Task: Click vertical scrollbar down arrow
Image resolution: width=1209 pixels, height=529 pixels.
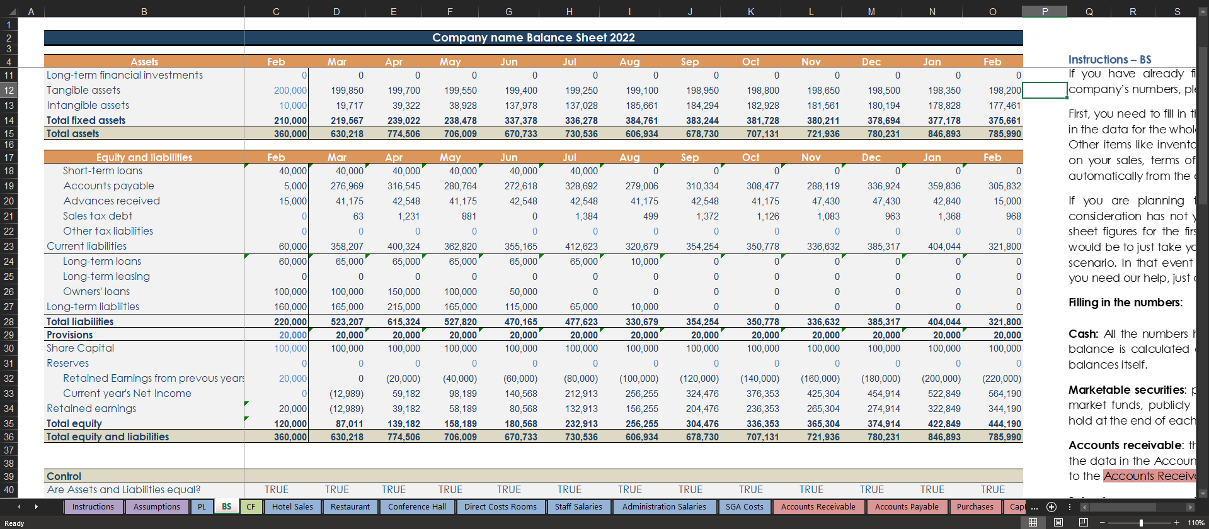Action: click(x=1203, y=494)
